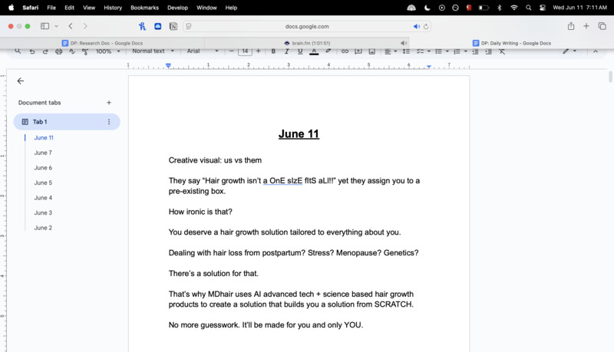614x352 pixels.
Task: Open the checklist options arrow
Action: click(429, 51)
